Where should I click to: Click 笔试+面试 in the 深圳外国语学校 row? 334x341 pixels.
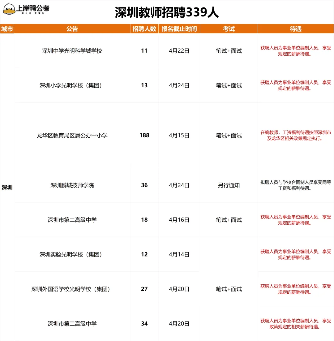click(x=229, y=289)
